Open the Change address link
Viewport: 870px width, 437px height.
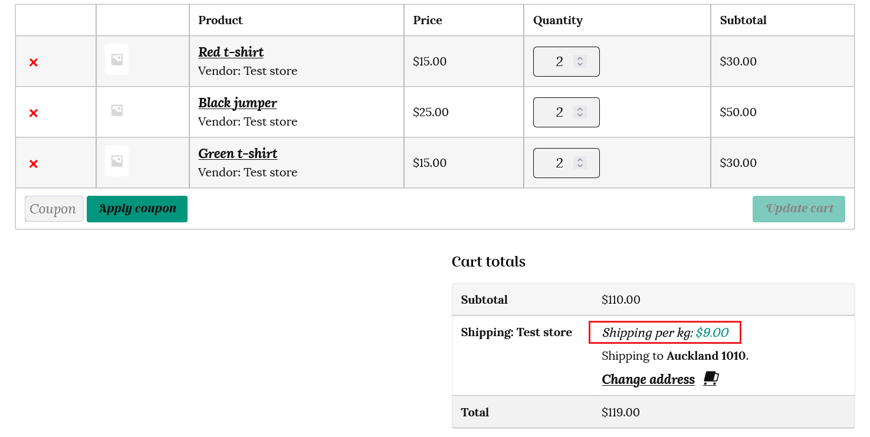648,379
